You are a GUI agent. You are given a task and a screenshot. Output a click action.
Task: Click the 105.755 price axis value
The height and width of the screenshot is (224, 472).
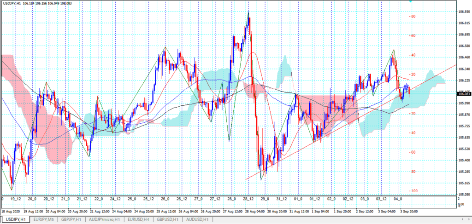[464, 126]
